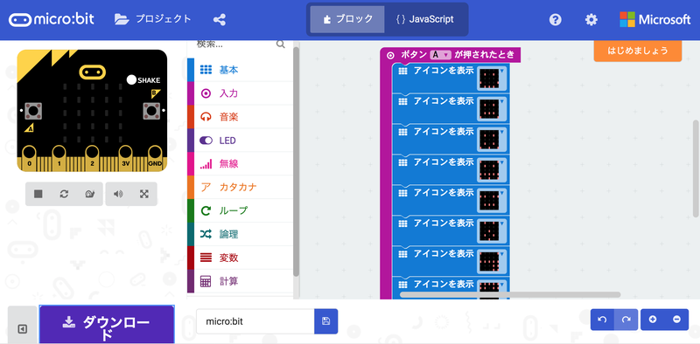
Task: Open the プロジェクト projects menu
Action: [152, 19]
